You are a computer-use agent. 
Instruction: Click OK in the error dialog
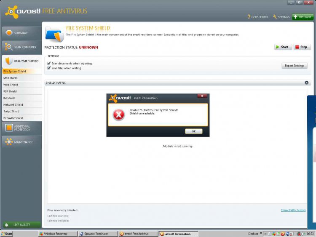[194, 131]
